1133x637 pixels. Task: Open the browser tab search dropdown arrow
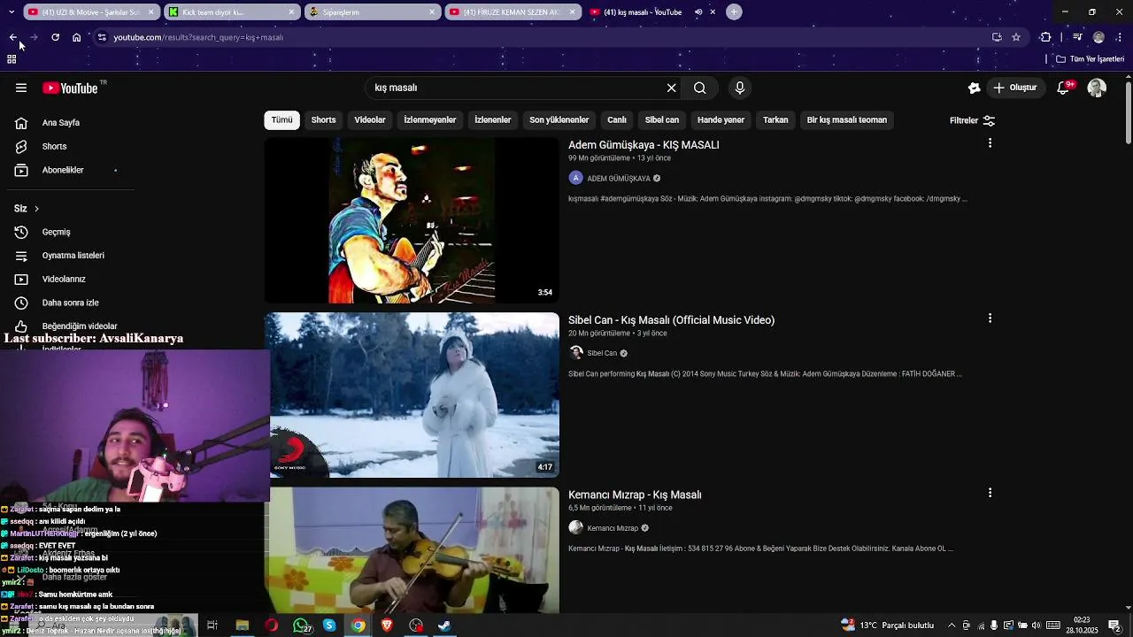coord(11,12)
